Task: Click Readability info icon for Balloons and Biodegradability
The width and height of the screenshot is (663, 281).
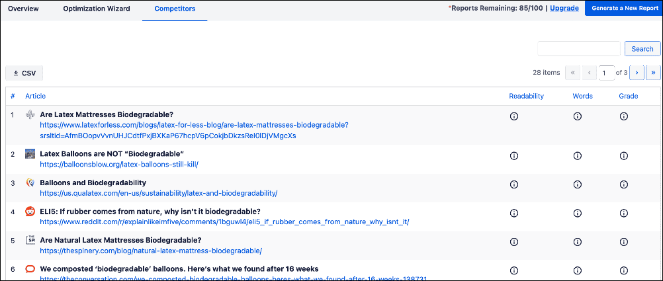Action: [514, 184]
